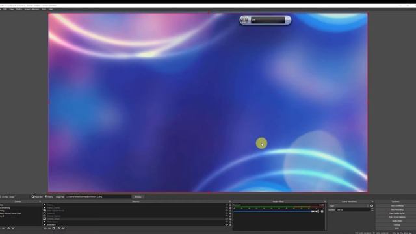Screen dimensions: 416x234
Task: Click the Image File path field
Action: (x=98, y=196)
